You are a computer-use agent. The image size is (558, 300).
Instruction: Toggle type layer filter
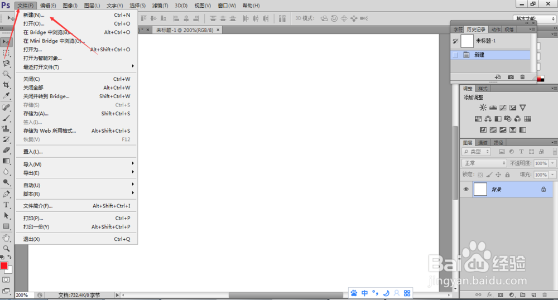521,152
